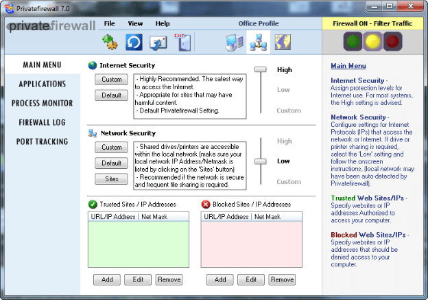The image size is (428, 300).
Task: Click Edit under Trusted Sites list
Action: [138, 279]
